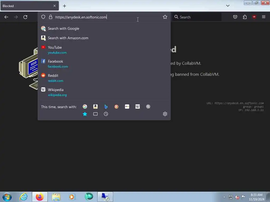Reload the current page
The image size is (270, 202).
pos(25,17)
